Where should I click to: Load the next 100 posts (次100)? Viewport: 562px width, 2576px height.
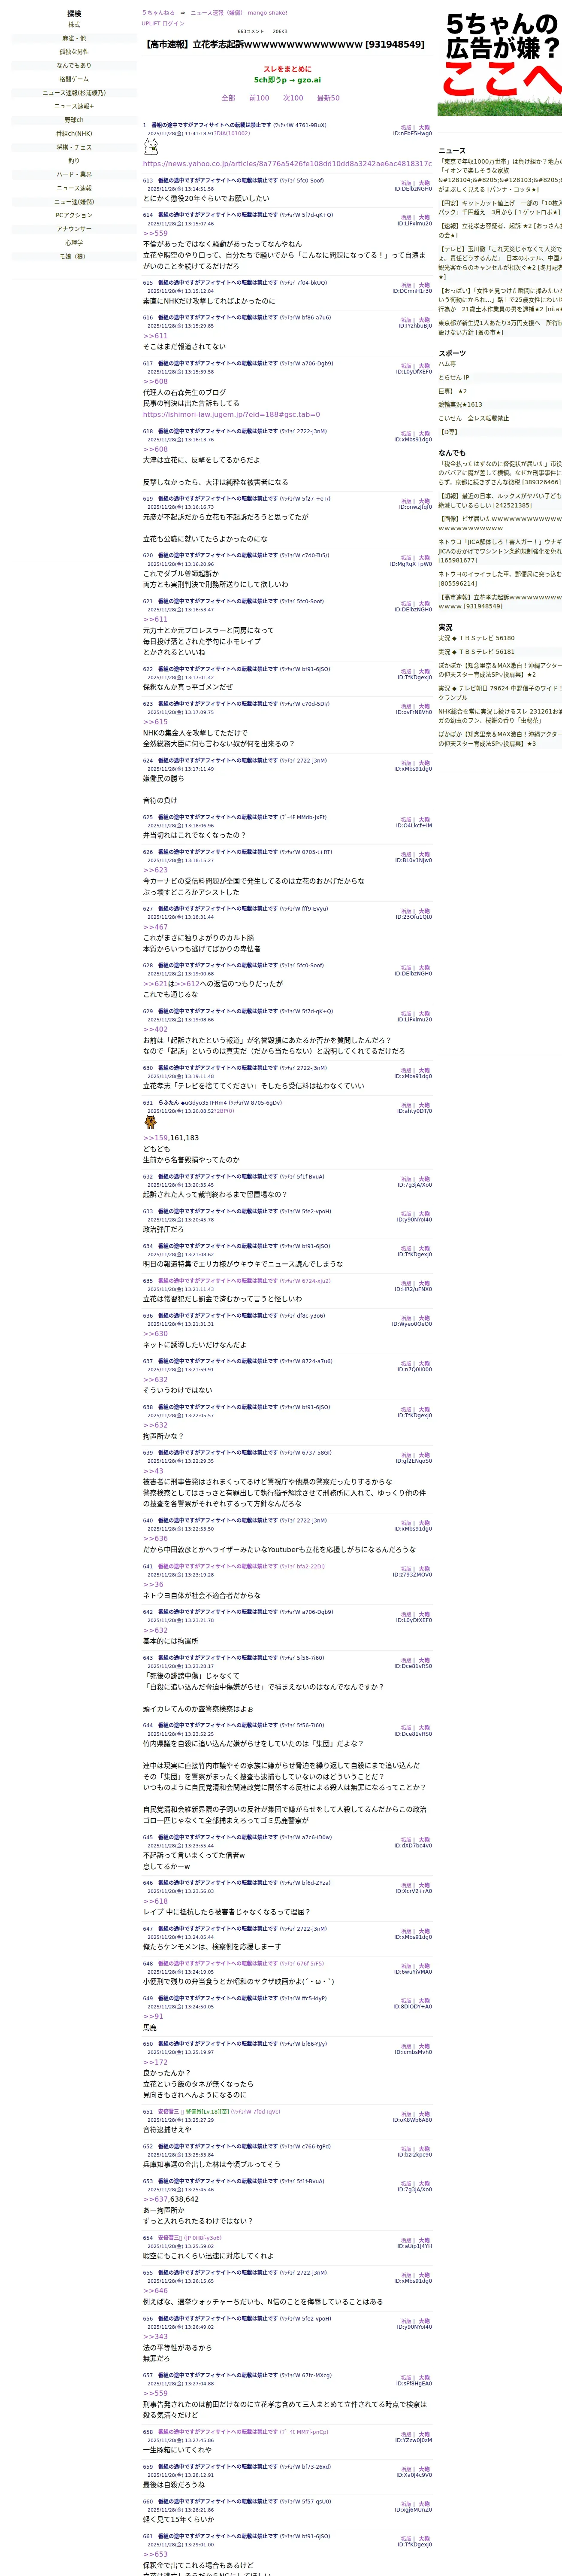click(x=293, y=98)
